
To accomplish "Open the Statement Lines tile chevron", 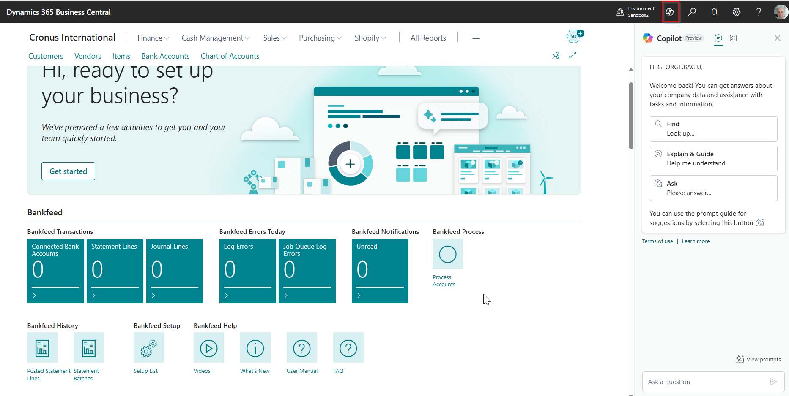I will pos(94,296).
